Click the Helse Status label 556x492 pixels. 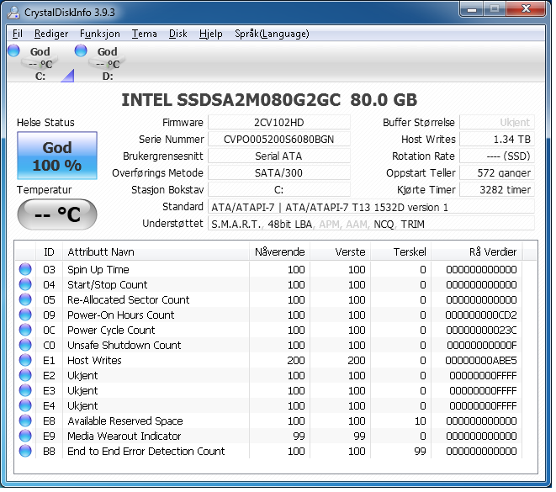pos(45,122)
